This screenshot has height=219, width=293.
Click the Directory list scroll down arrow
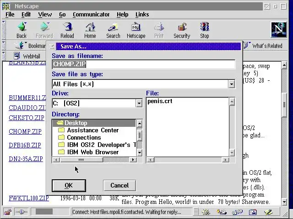coord(140,153)
